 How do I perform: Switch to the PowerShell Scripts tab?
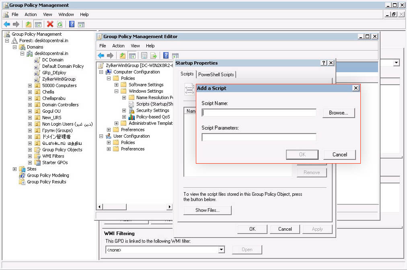click(x=216, y=74)
